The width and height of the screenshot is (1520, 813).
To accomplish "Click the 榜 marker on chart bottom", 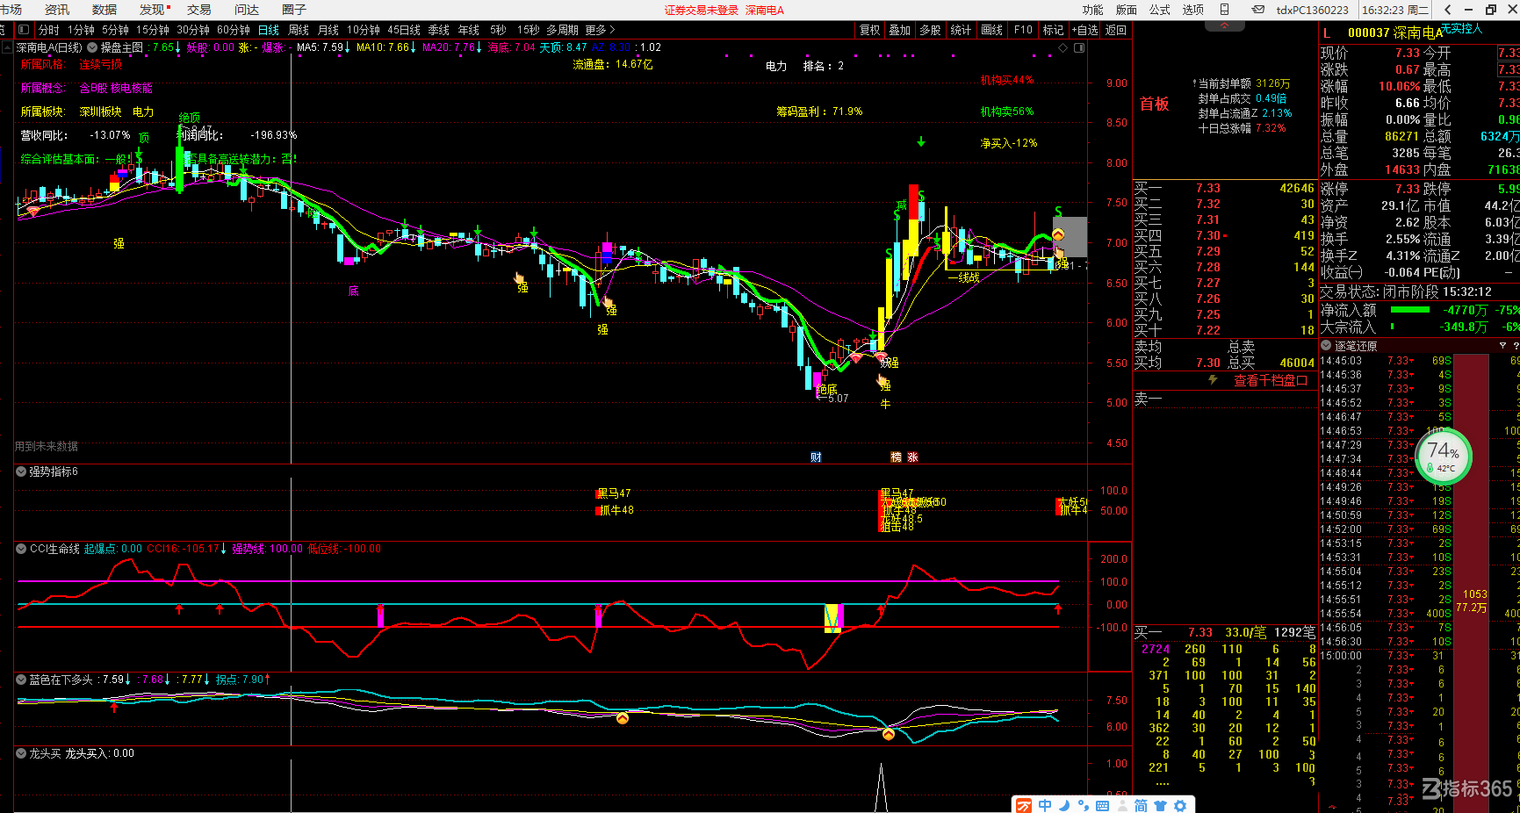I will (x=896, y=457).
